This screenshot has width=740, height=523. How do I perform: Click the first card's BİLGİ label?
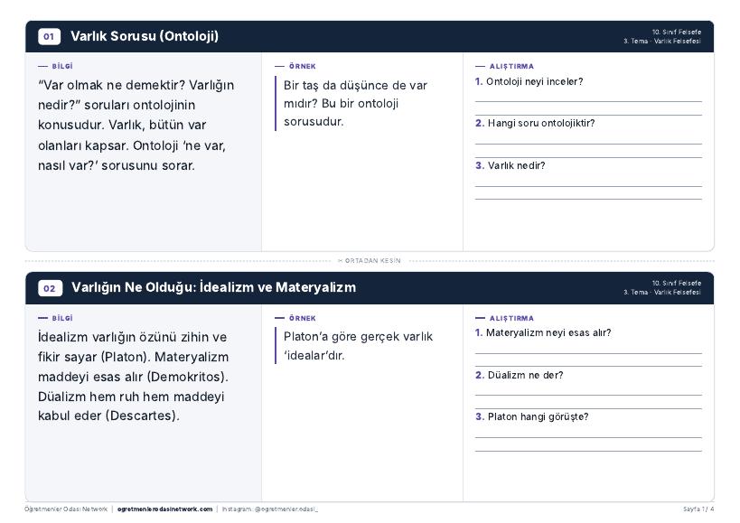(x=62, y=67)
